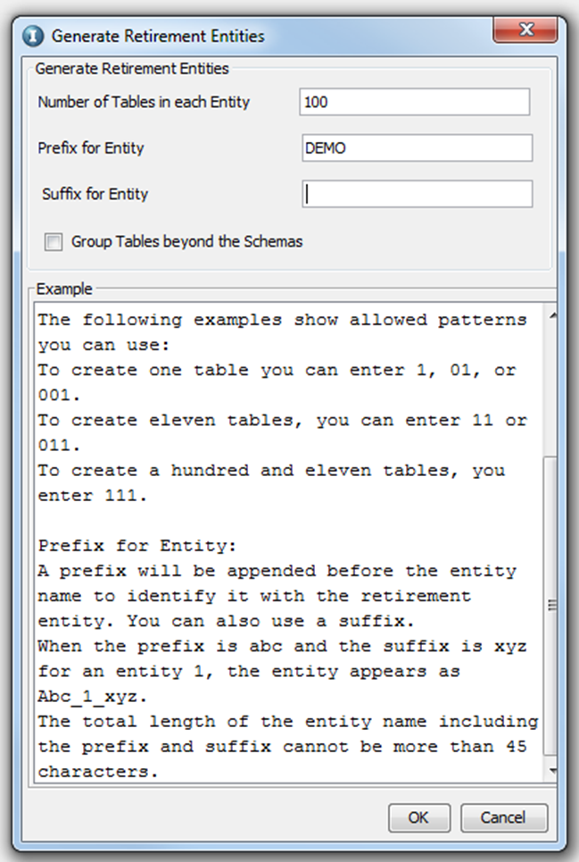The image size is (579, 862).
Task: Close the Generate Retirement Entities dialog
Action: point(525,32)
